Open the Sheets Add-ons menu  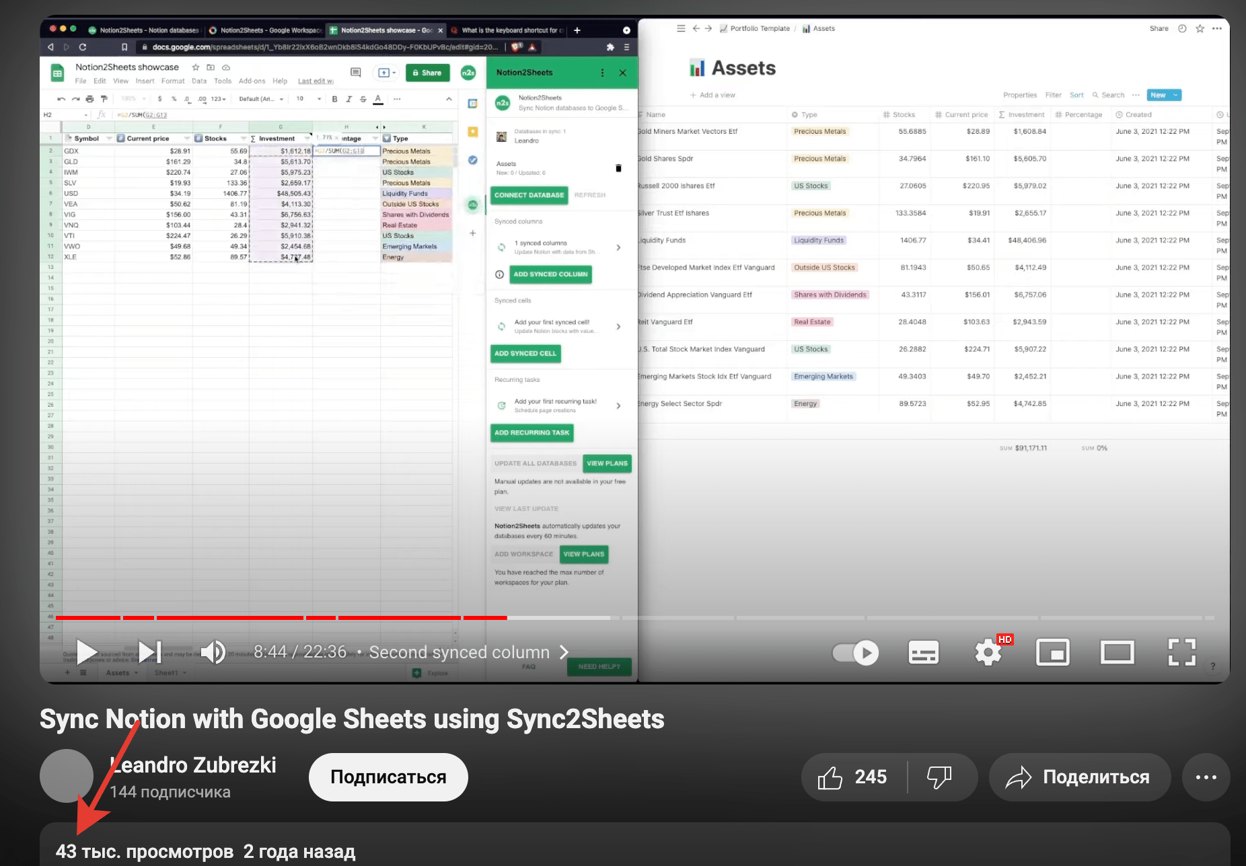point(252,81)
